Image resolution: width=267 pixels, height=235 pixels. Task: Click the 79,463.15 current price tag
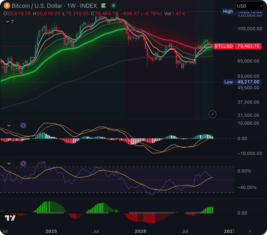(248, 46)
